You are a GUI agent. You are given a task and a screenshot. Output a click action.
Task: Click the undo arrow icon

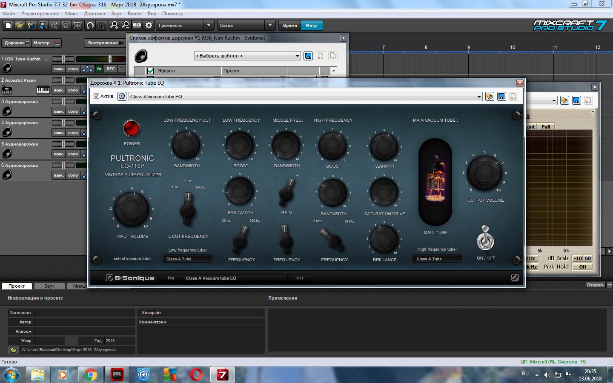pos(90,26)
